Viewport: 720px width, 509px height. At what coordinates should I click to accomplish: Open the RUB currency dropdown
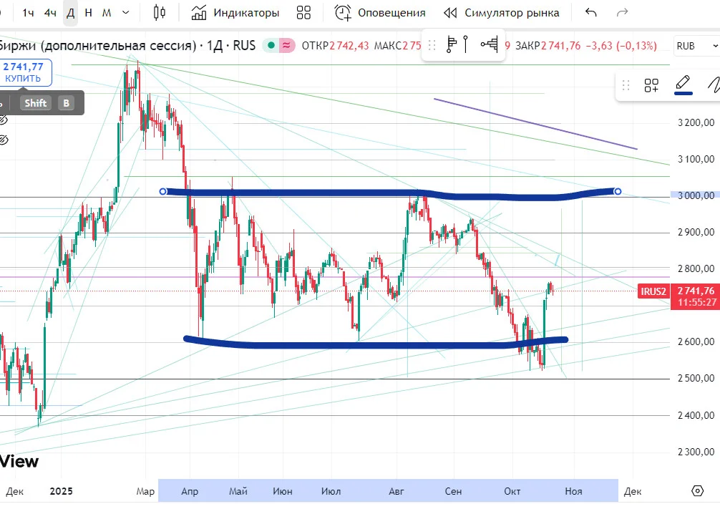pyautogui.click(x=696, y=46)
